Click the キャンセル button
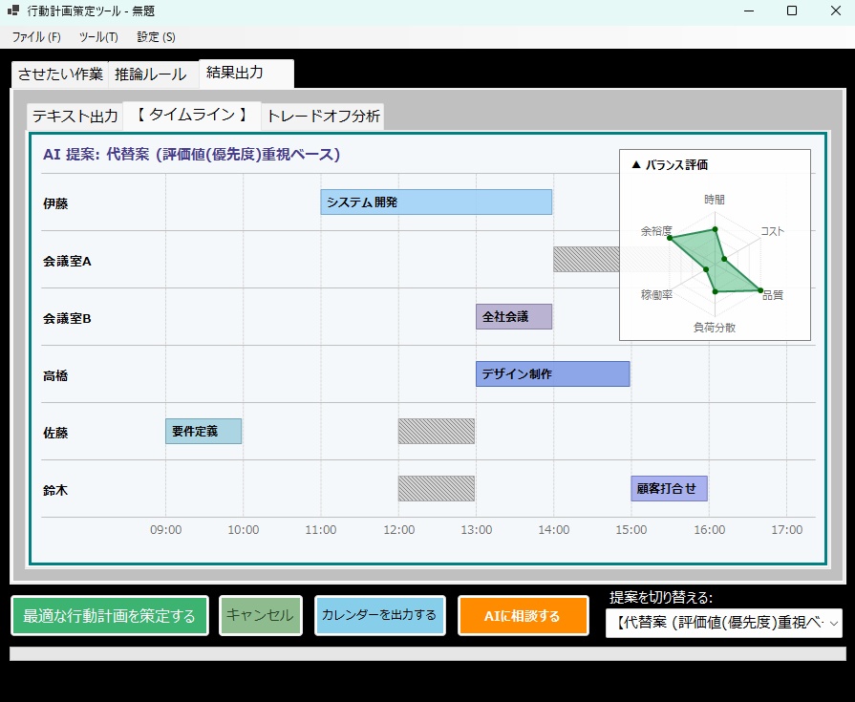Viewport: 855px width, 702px height. pyautogui.click(x=260, y=616)
